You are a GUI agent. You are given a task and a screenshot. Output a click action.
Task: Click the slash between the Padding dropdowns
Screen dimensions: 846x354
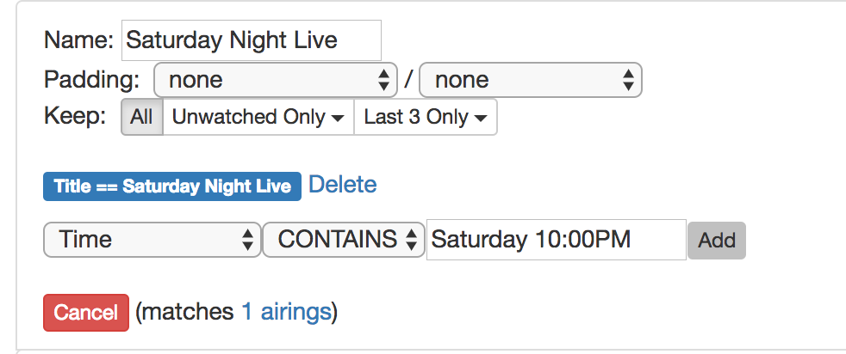point(408,82)
